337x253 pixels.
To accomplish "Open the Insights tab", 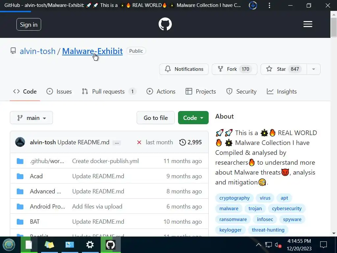I will point(282,92).
